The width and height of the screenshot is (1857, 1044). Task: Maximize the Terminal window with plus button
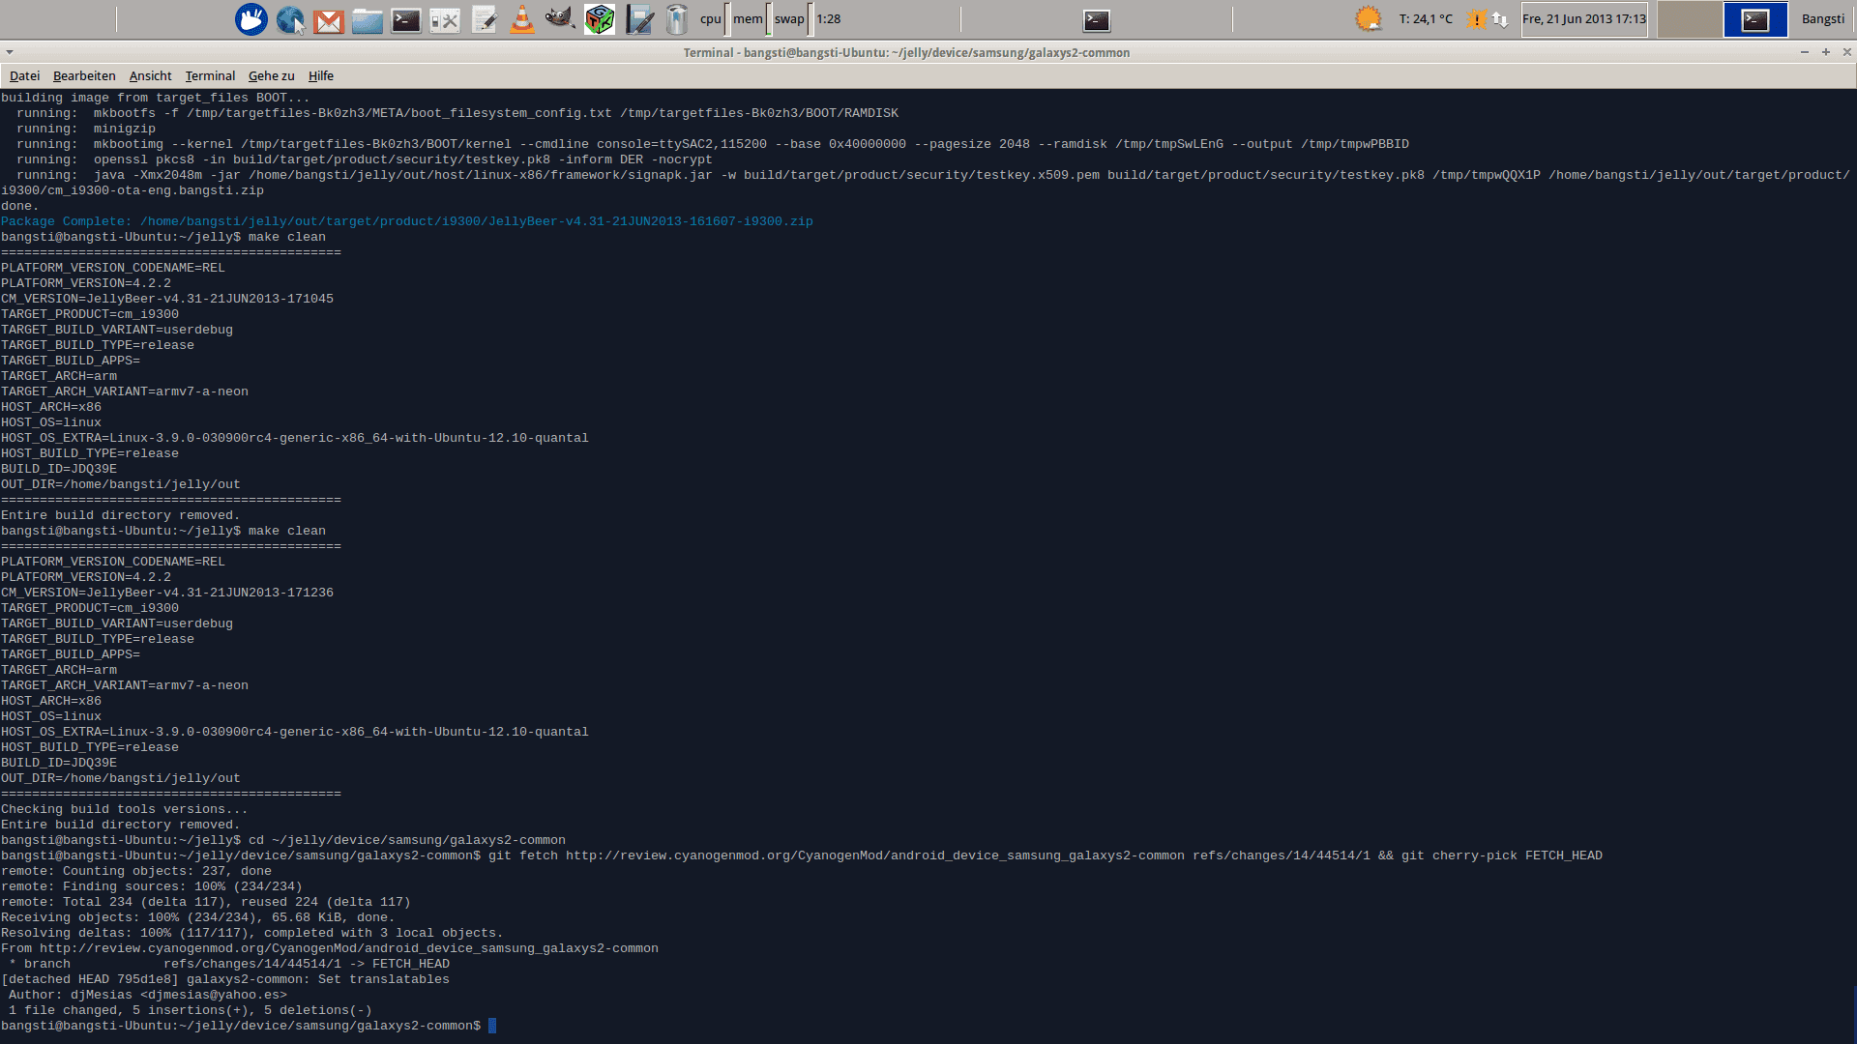[1826, 52]
